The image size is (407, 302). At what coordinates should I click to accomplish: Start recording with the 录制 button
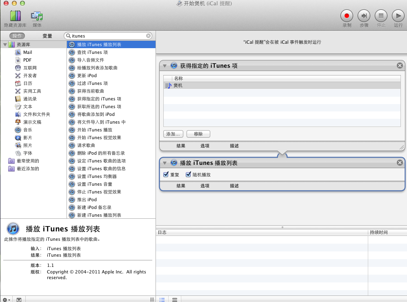click(347, 16)
